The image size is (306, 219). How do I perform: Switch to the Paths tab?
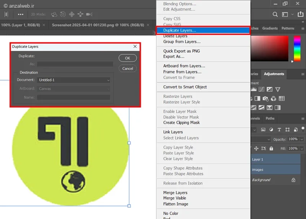[x=270, y=118]
